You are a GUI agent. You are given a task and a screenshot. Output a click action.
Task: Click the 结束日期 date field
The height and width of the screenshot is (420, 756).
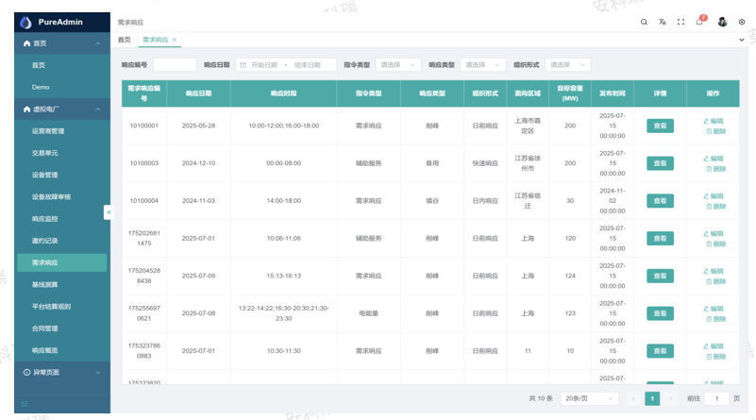308,65
